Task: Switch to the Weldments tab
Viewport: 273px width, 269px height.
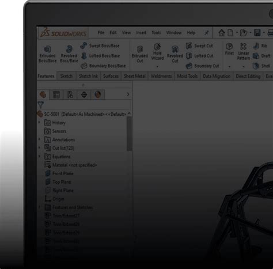Action: (x=161, y=76)
